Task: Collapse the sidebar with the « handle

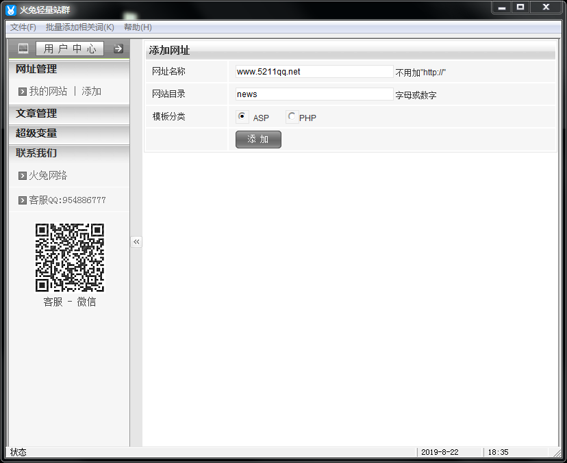Action: coord(136,241)
